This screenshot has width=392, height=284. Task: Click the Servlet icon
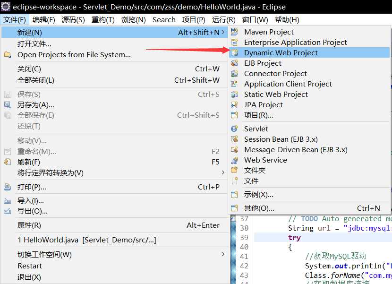pos(234,129)
